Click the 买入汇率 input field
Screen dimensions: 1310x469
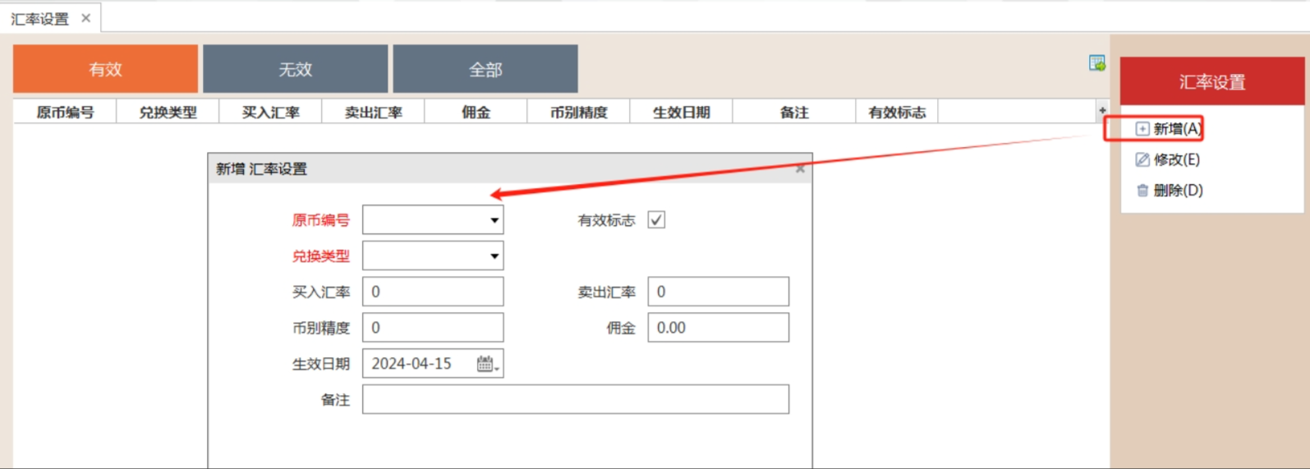(433, 292)
